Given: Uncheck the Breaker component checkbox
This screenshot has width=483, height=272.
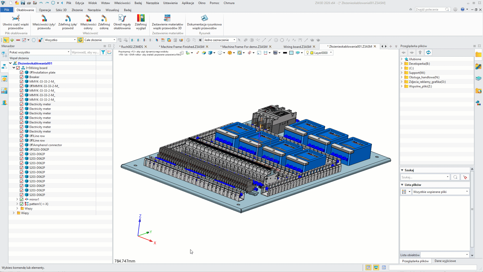Looking at the screenshot, I should [22, 77].
